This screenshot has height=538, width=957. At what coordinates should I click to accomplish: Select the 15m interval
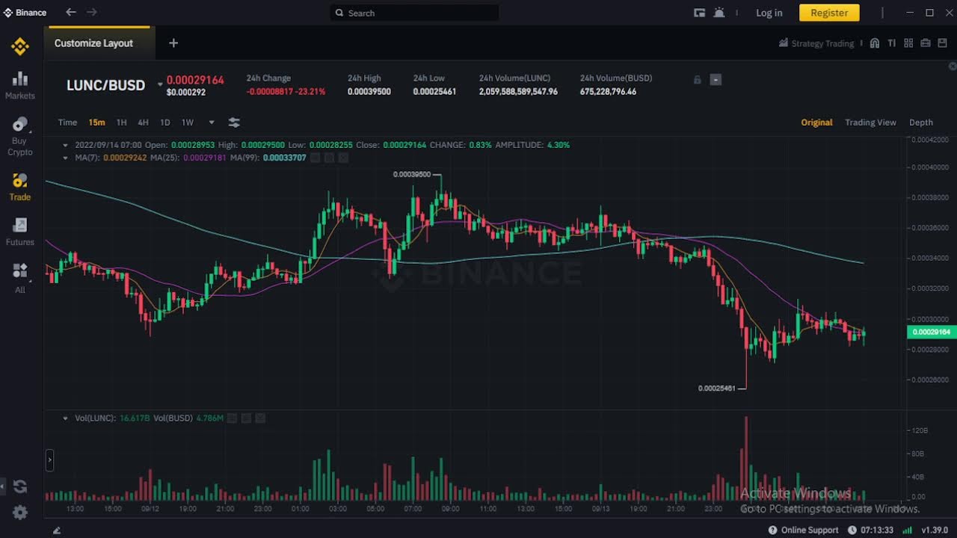click(96, 123)
